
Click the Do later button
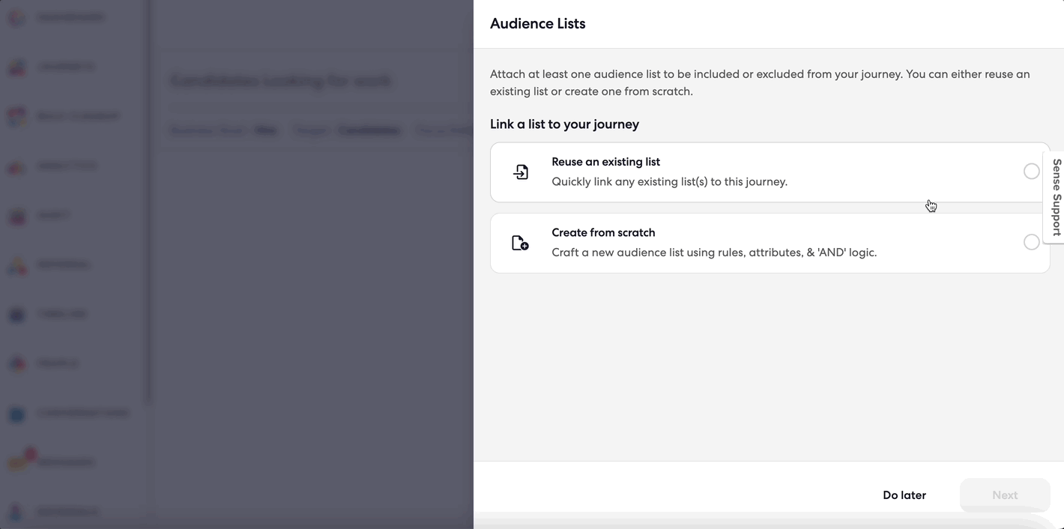pos(904,495)
